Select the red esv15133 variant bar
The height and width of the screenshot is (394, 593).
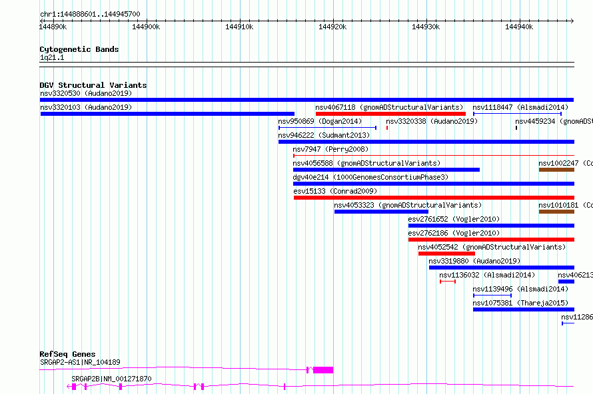point(434,198)
